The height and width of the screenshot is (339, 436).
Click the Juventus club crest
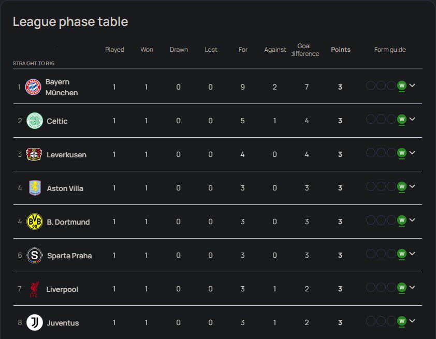(35, 322)
